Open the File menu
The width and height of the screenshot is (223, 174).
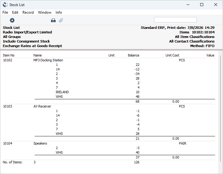pos(5,12)
